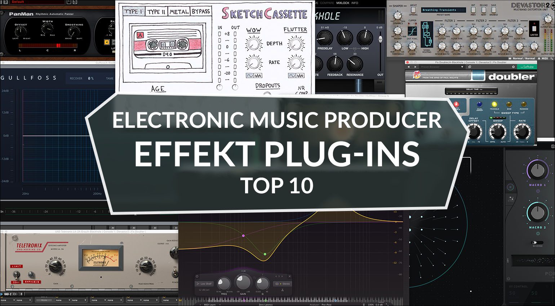Open the EQ band Low Shelf type dropdown
This screenshot has height=306, width=555.
click(x=204, y=284)
